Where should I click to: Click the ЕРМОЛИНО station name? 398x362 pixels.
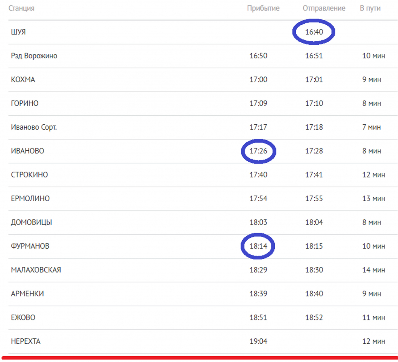pyautogui.click(x=30, y=198)
